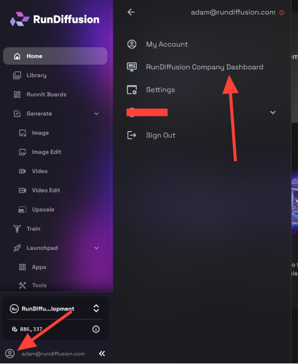Click adam@rundiffusion.com at panel top
Image resolution: width=298 pixels, height=364 pixels.
[233, 12]
